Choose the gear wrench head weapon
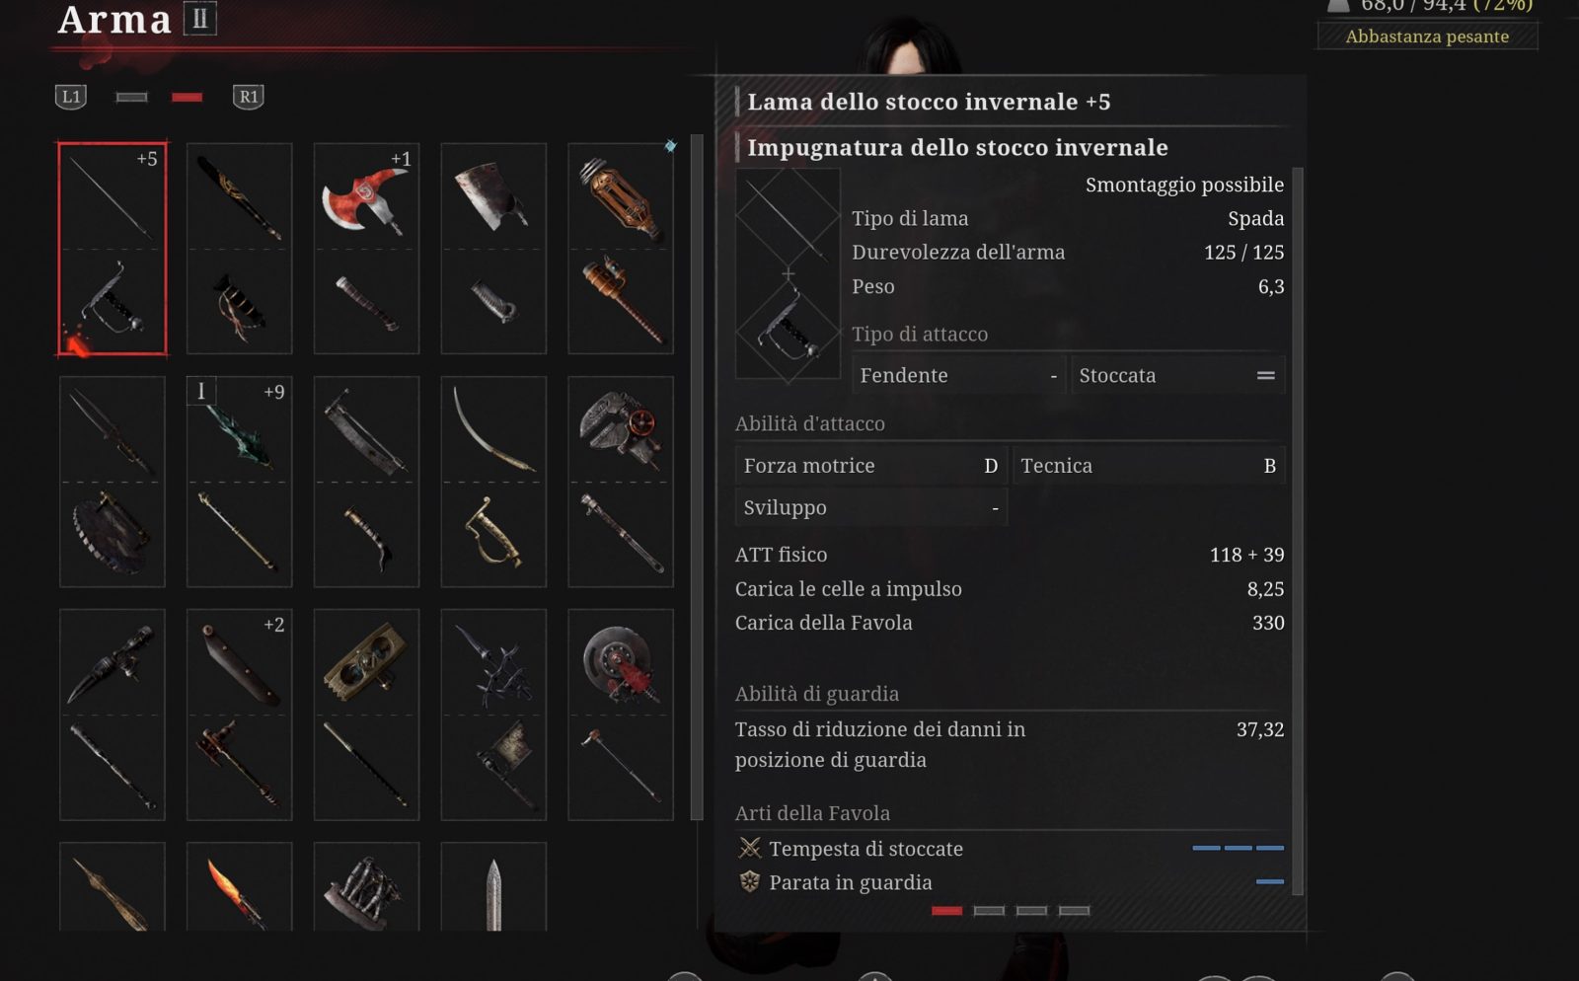The width and height of the screenshot is (1579, 981). coord(621,482)
